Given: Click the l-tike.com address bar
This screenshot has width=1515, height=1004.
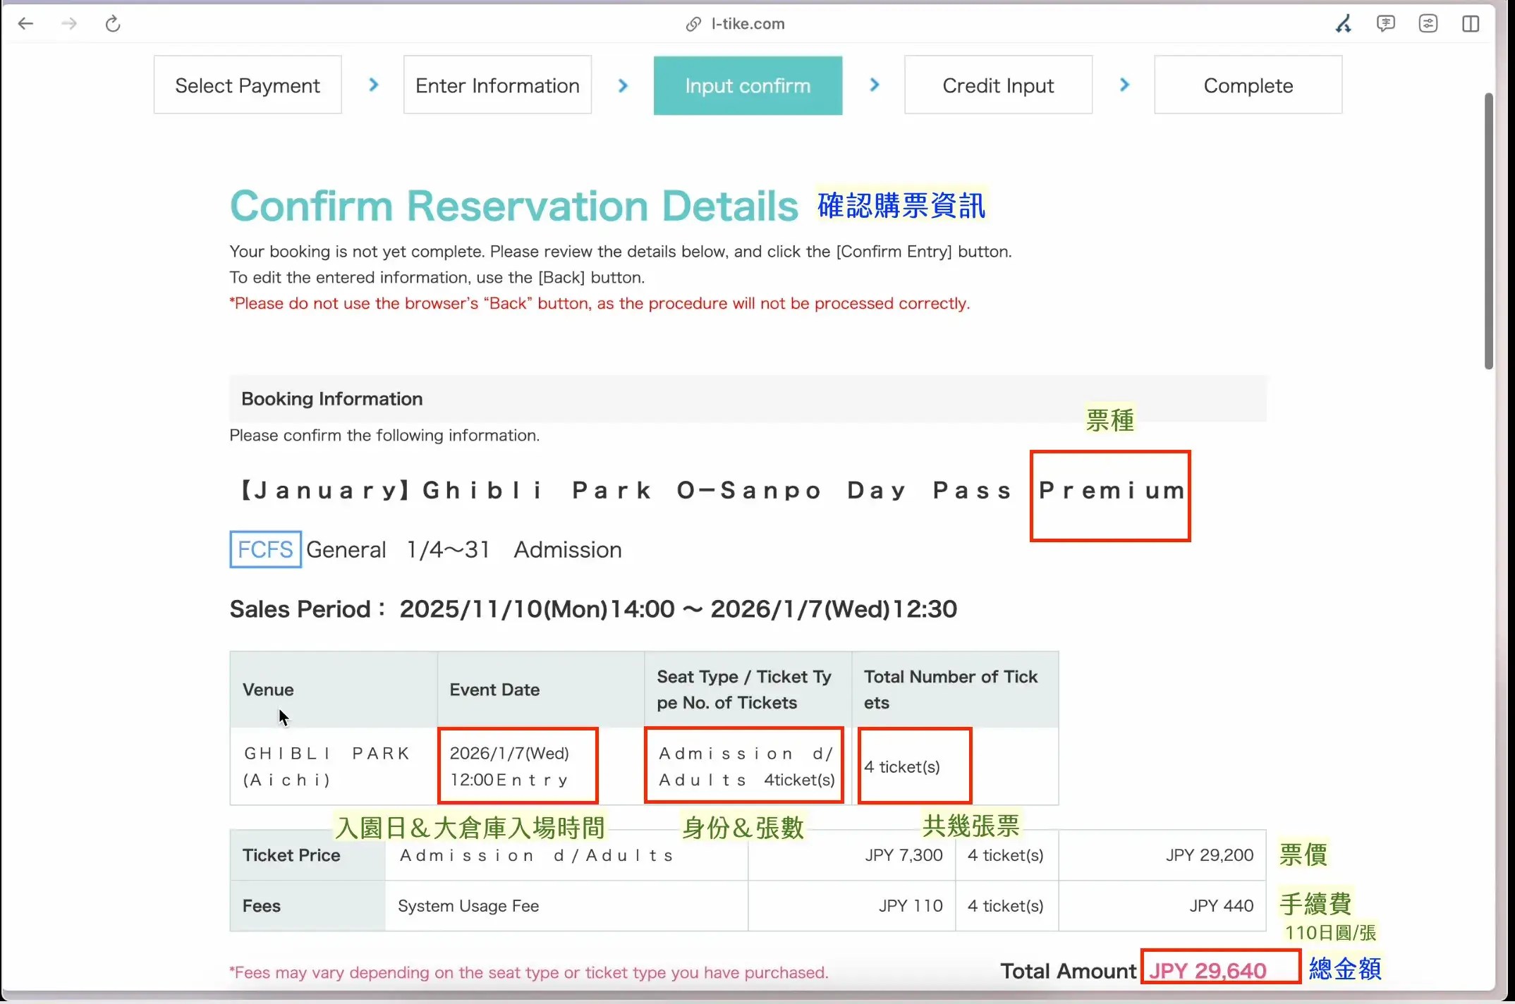Looking at the screenshot, I should [748, 24].
